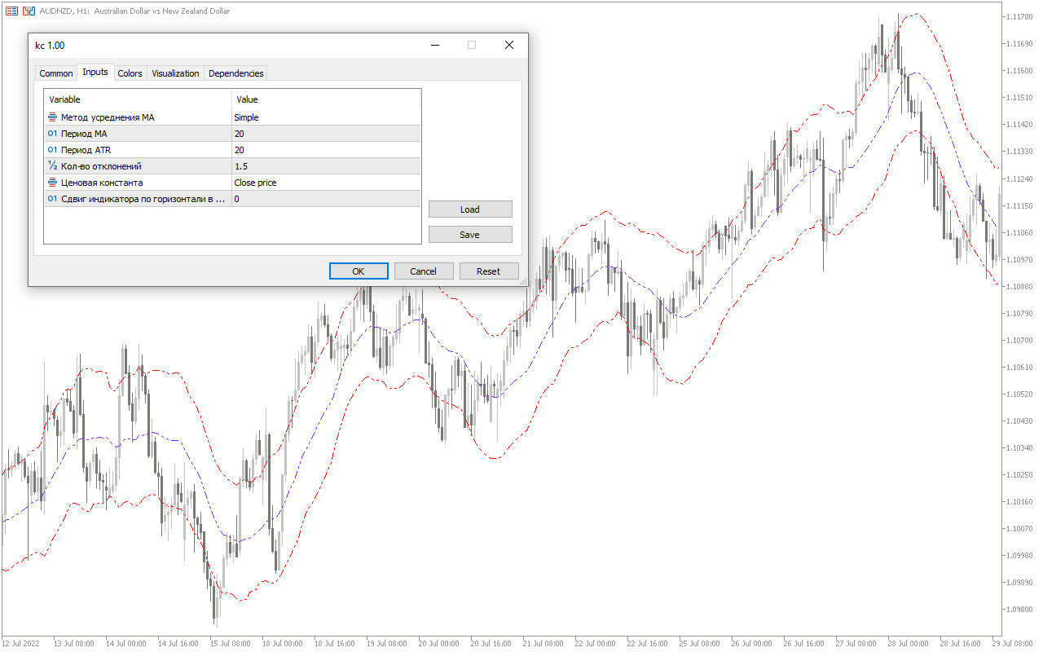Click the 1.11780 price scale label
Viewport: 1043px width, 652px height.
click(x=1019, y=17)
